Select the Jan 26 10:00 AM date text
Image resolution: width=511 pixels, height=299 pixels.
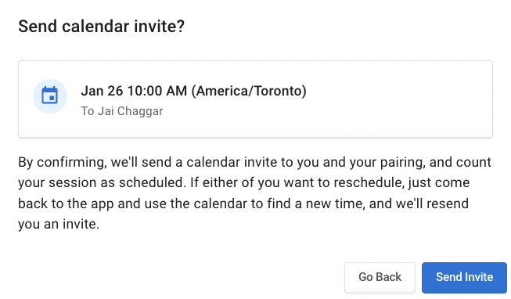tap(134, 91)
